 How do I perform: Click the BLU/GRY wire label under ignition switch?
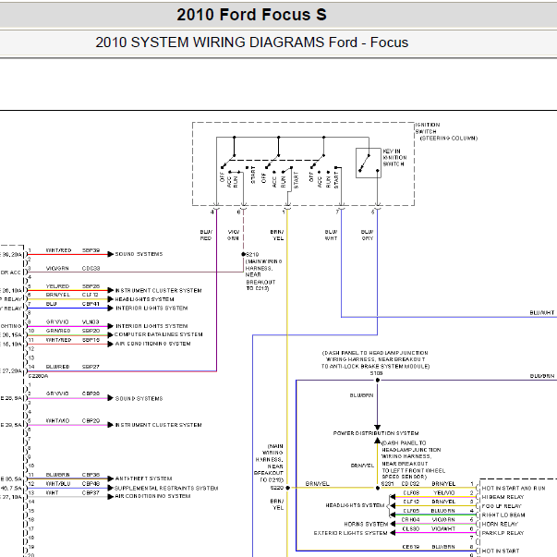(368, 235)
